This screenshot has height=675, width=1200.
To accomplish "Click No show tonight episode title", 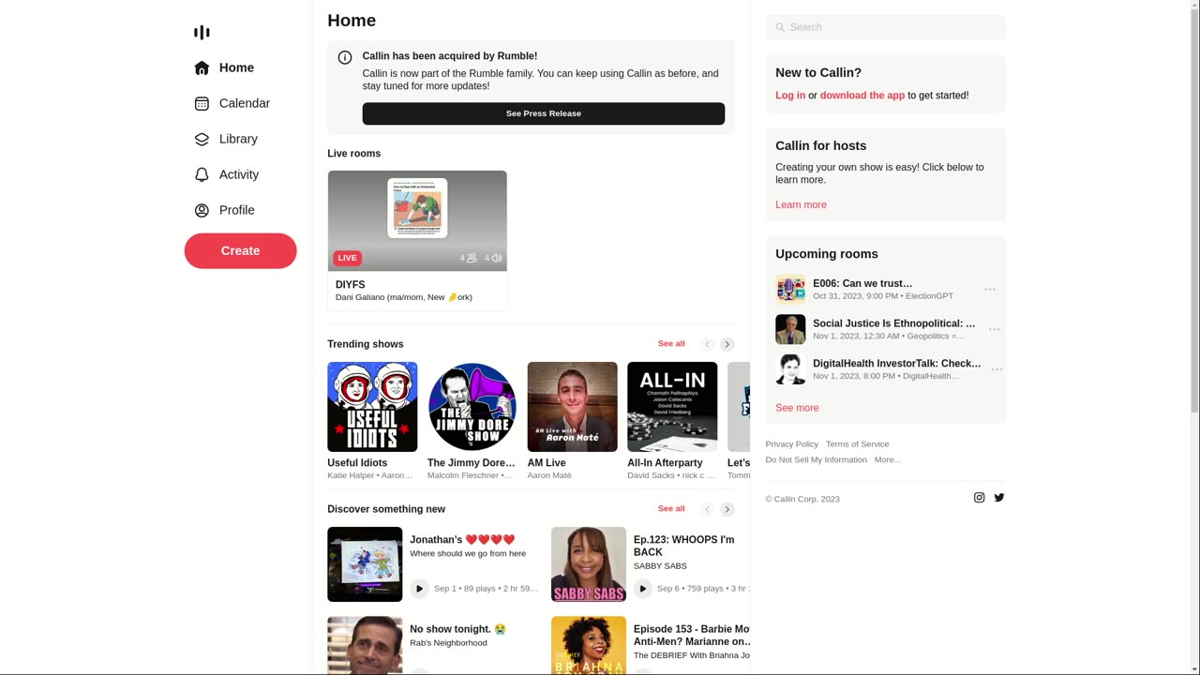I will tap(457, 629).
